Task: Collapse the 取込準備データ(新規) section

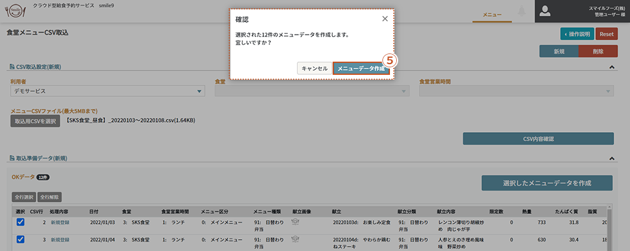Action: tap(612, 159)
